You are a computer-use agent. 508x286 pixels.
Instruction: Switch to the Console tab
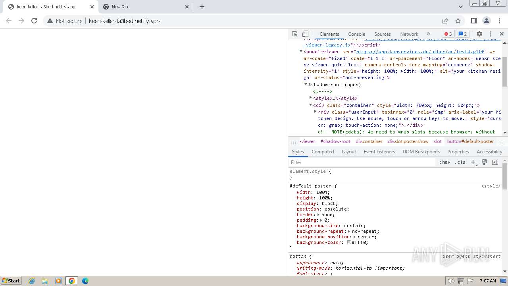click(356, 34)
